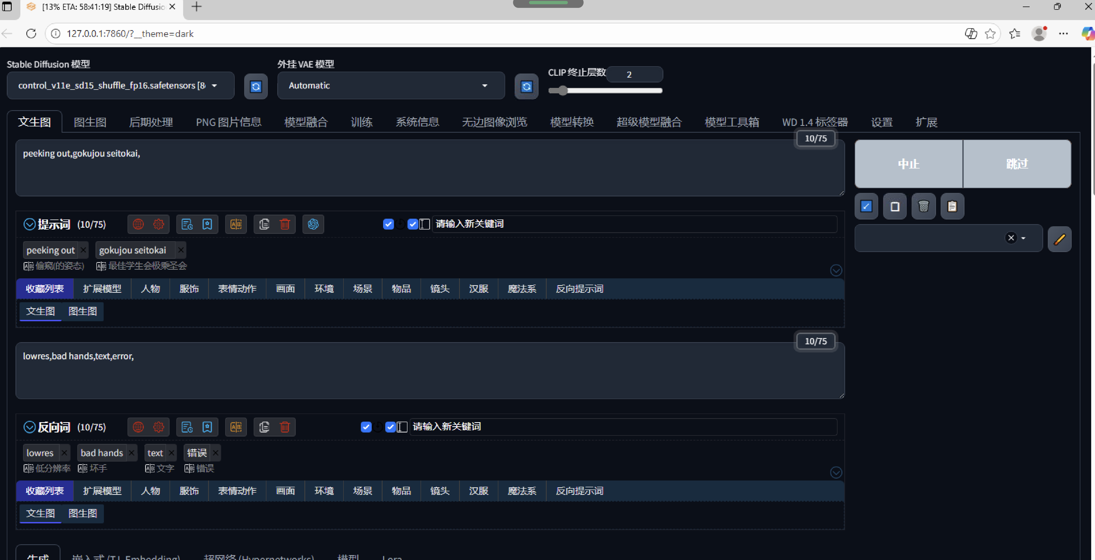1095x560 pixels.
Task: Toggle the checkbox below the 中止 button
Action: pyautogui.click(x=866, y=206)
